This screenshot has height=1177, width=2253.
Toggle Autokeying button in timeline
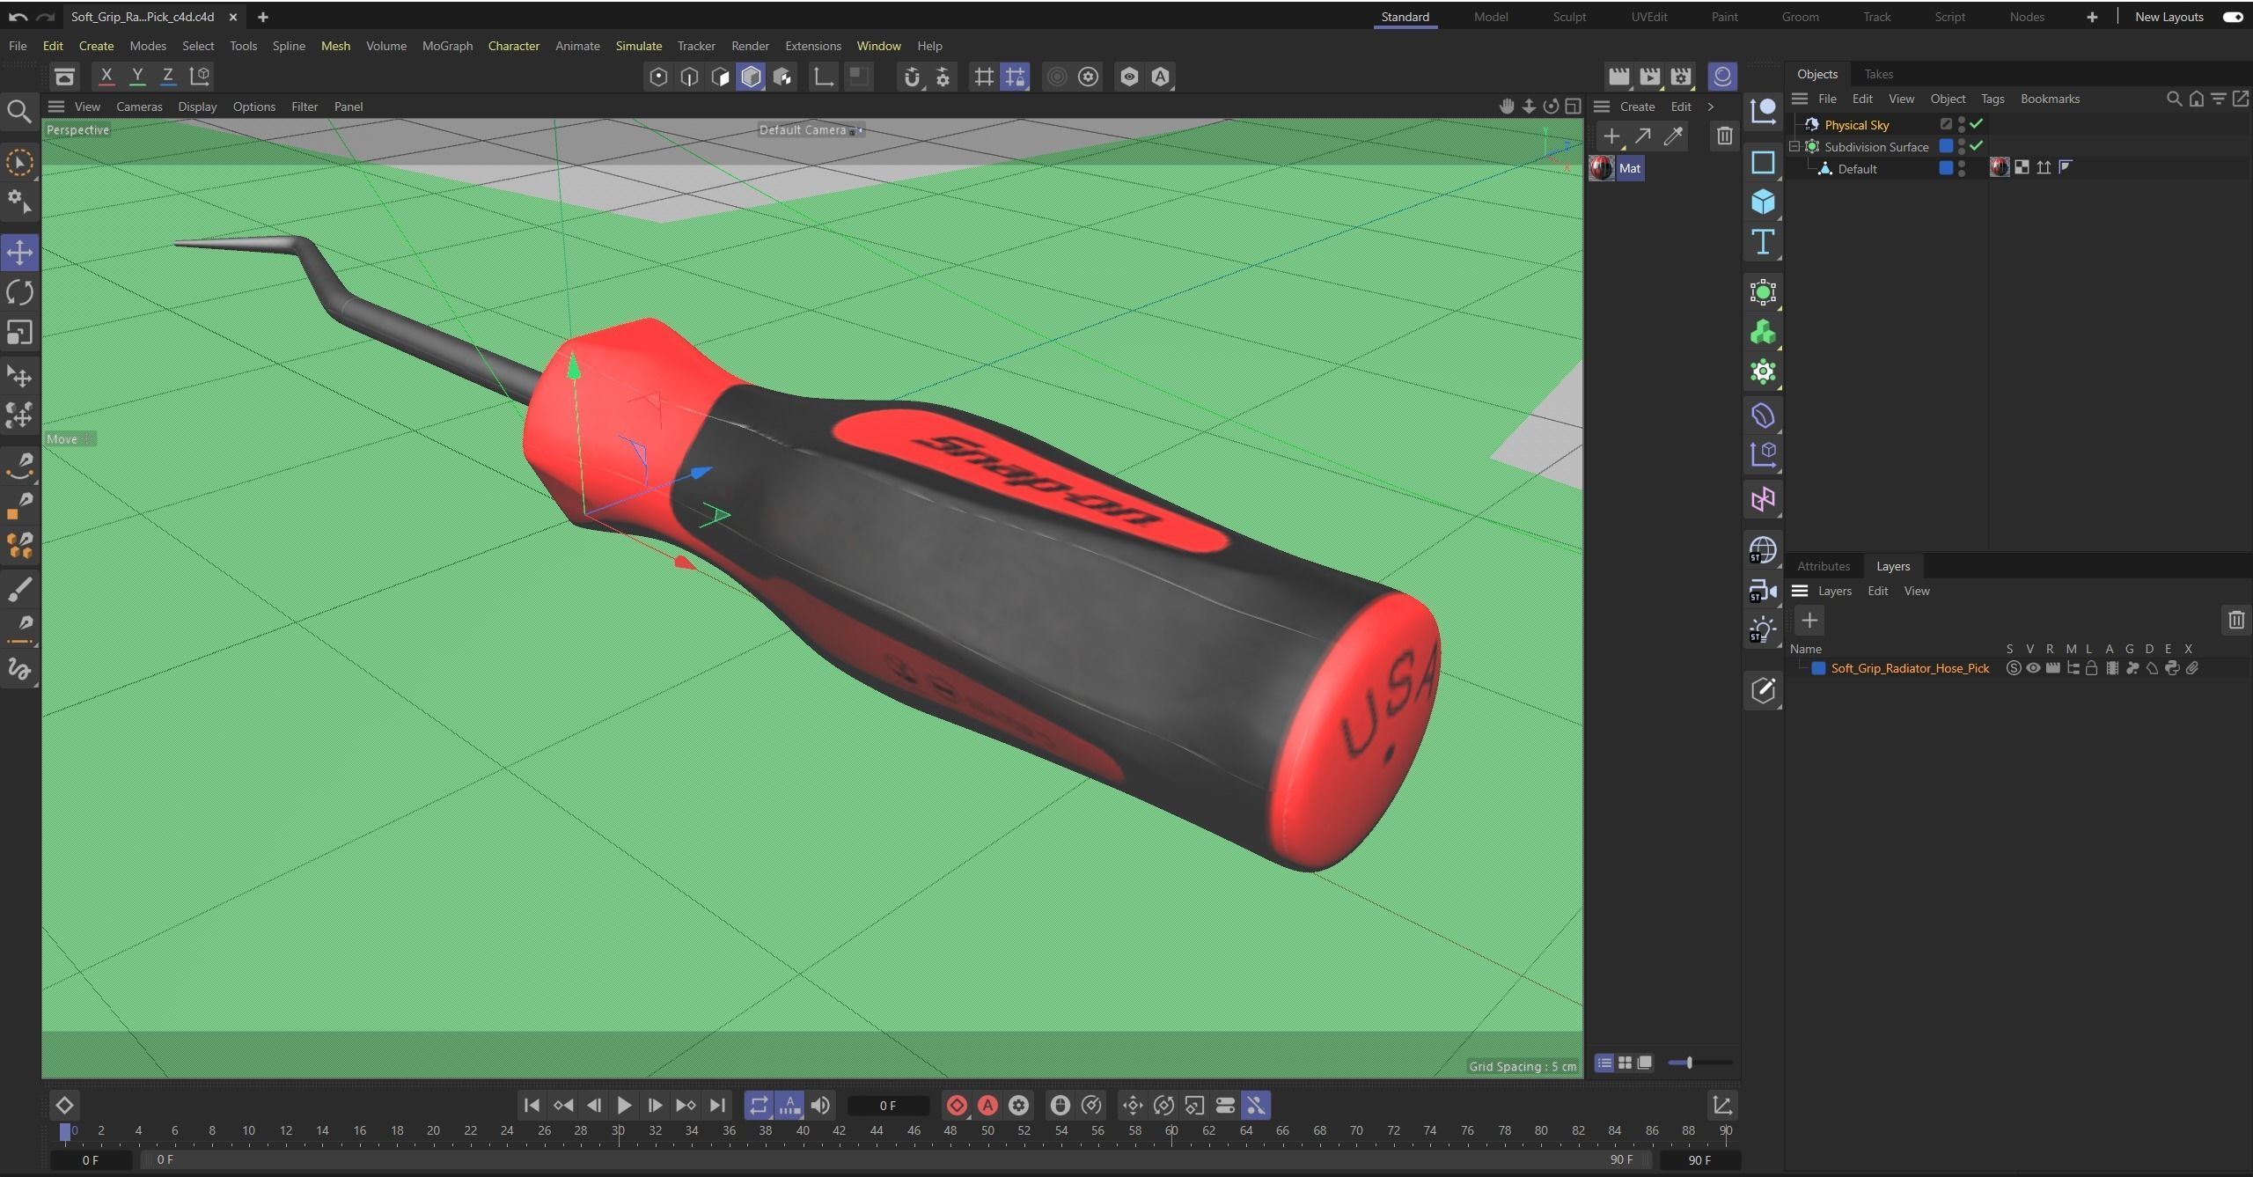[x=987, y=1105]
